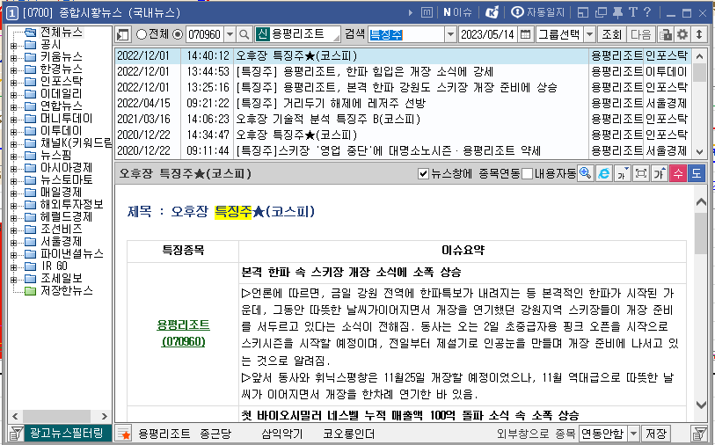This screenshot has height=445, width=715.
Task: Expand the 연합뉴스 folder node
Action: [x=13, y=107]
